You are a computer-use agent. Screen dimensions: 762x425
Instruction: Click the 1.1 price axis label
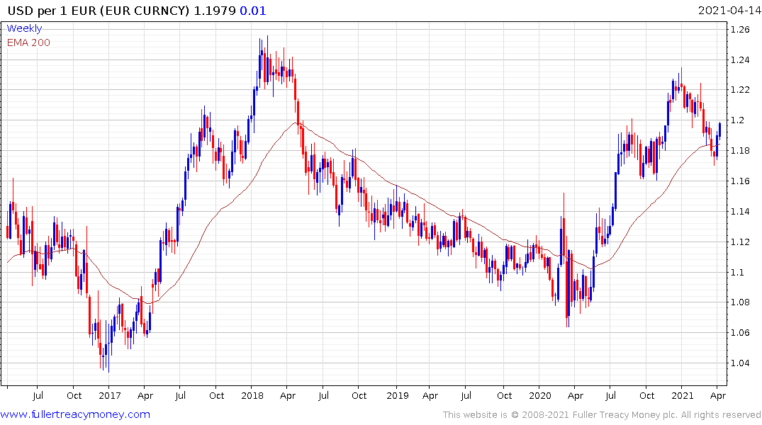(x=737, y=272)
